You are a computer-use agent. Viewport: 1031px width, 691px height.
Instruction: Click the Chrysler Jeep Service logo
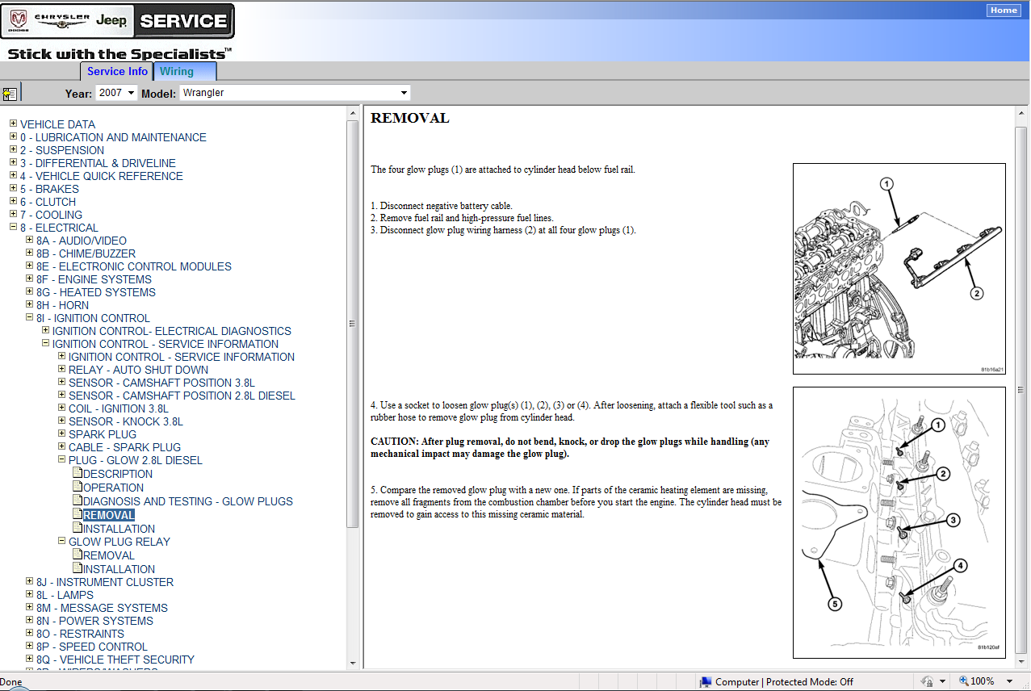point(118,21)
